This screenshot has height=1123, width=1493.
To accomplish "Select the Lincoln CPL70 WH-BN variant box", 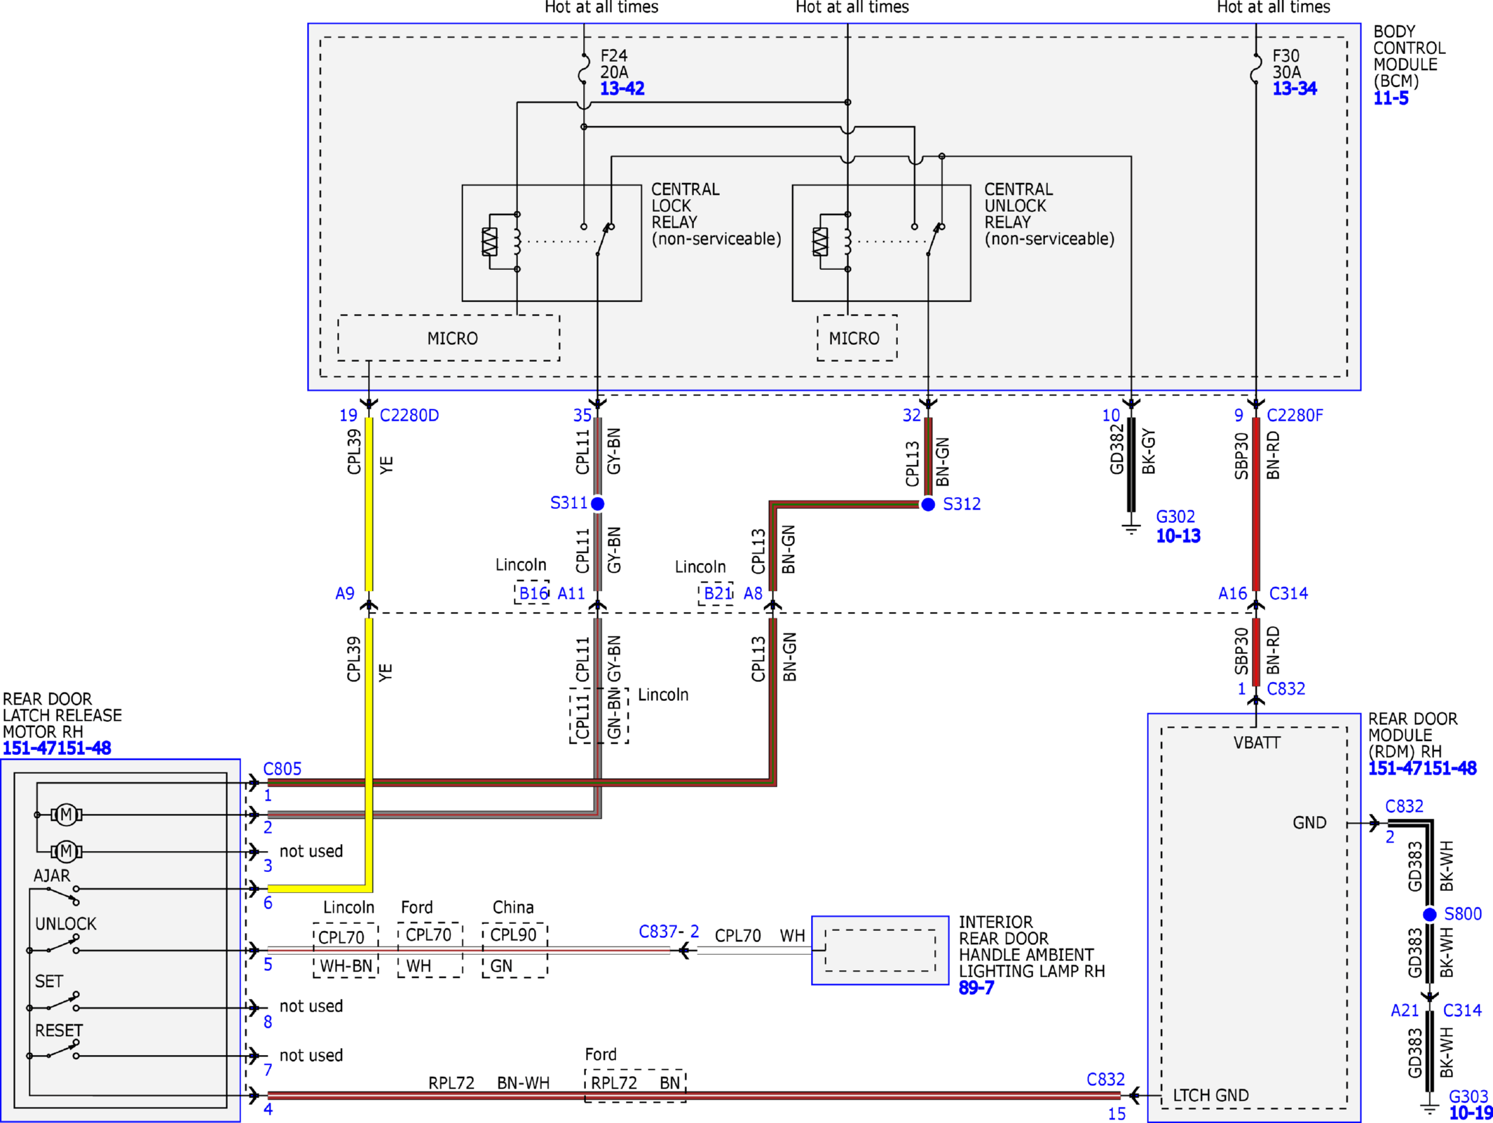I will point(346,951).
